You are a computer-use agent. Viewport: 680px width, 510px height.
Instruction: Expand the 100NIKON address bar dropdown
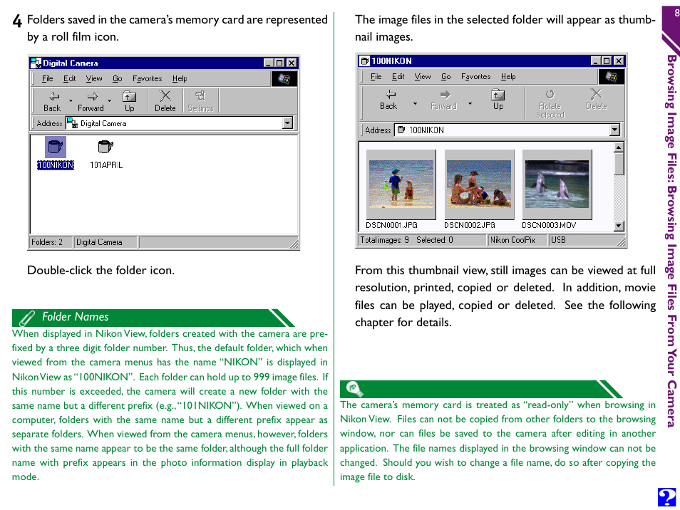pos(614,130)
